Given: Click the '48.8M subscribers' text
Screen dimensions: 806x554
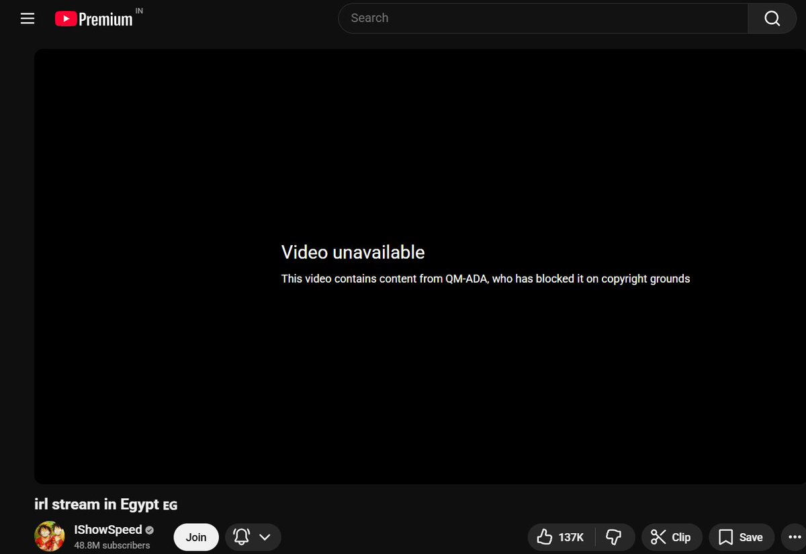Looking at the screenshot, I should pos(111,545).
